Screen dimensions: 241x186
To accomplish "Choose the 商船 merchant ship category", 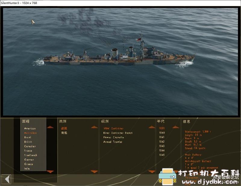I will [64, 133].
